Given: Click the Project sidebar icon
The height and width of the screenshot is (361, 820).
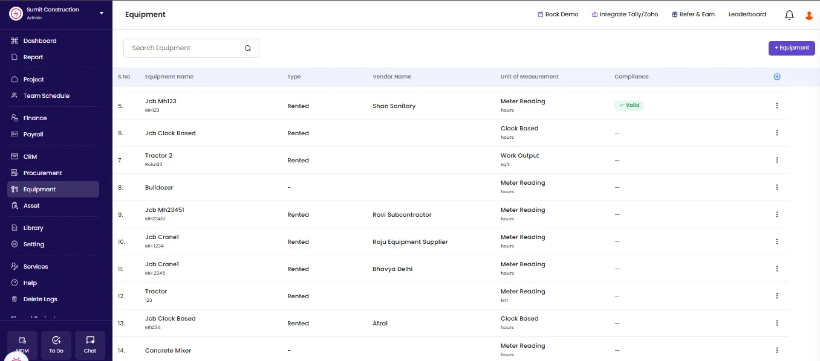Looking at the screenshot, I should tap(15, 80).
